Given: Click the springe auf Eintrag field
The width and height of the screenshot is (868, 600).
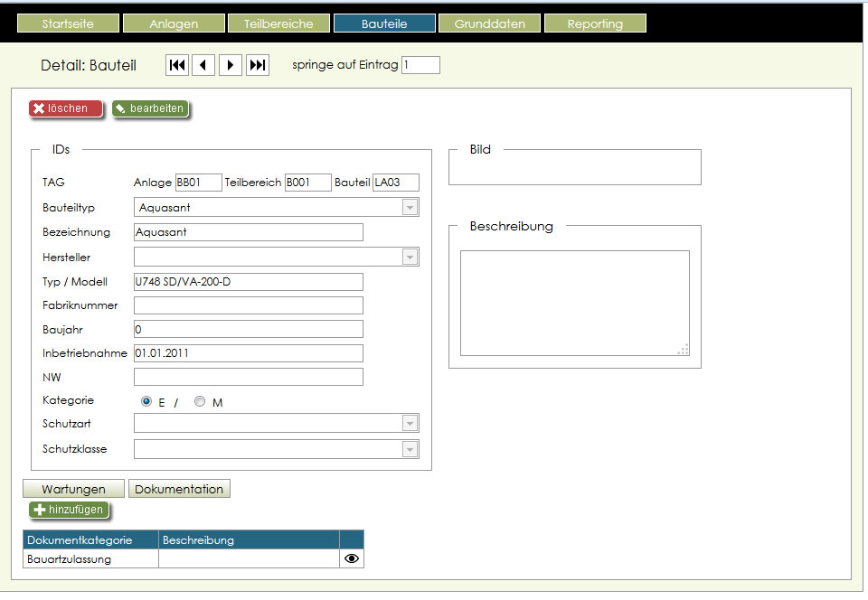Looking at the screenshot, I should coord(420,65).
